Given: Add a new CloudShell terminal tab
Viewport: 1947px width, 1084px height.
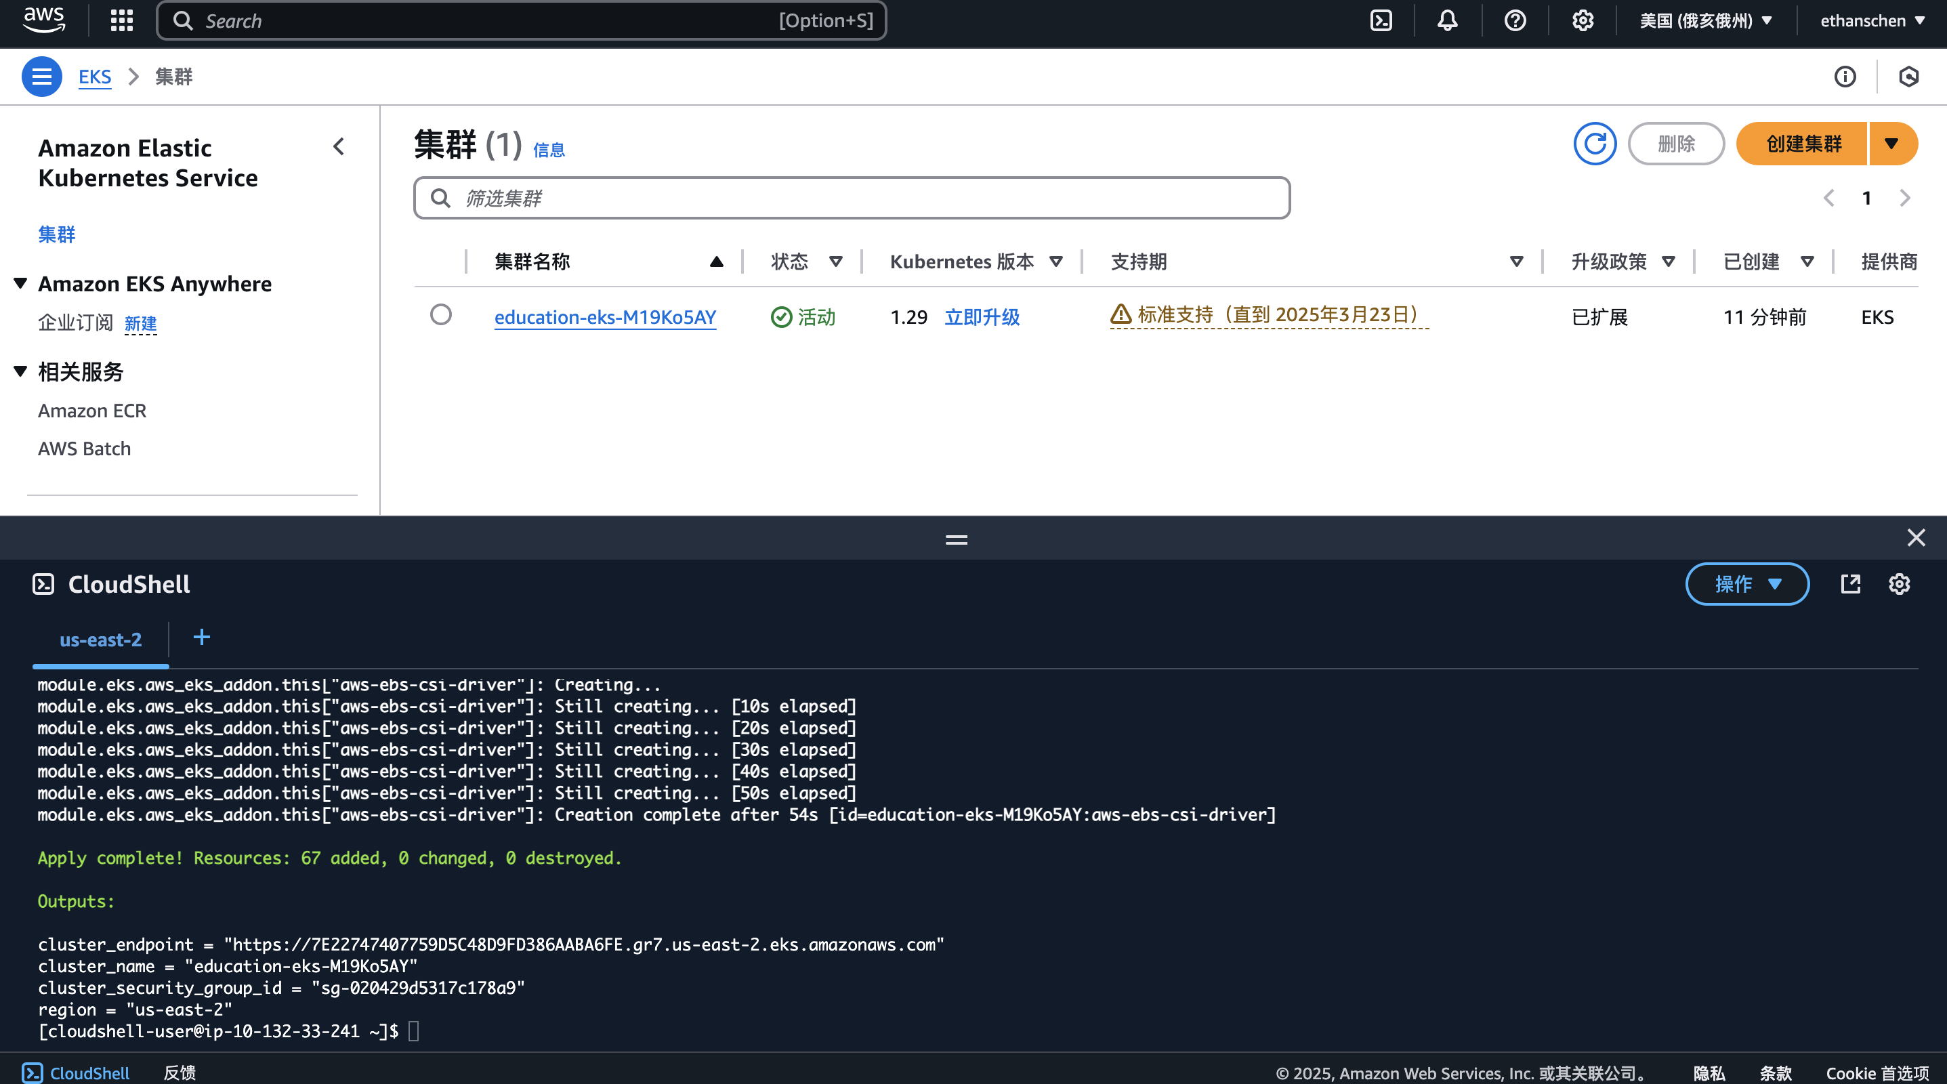Looking at the screenshot, I should [201, 638].
